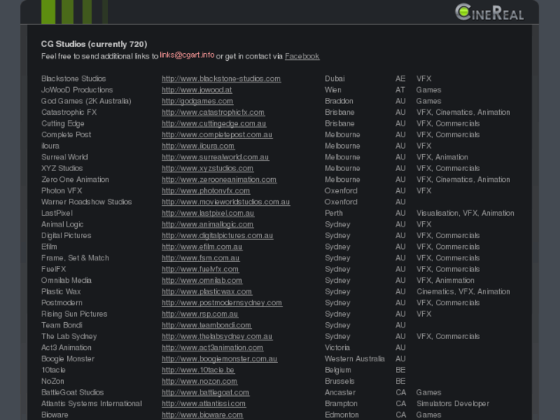This screenshot has height=420, width=560.
Task: Click the links@cgart.info email address
Action: pos(187,55)
